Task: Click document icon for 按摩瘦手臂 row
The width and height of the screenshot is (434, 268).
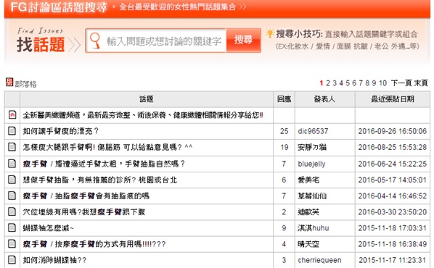Action: (12, 243)
